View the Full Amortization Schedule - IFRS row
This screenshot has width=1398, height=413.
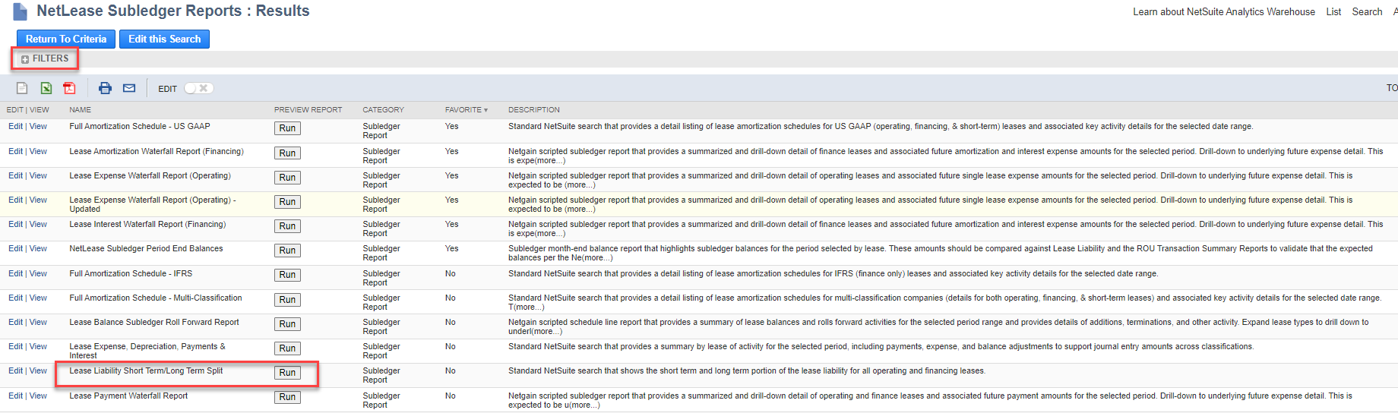38,273
